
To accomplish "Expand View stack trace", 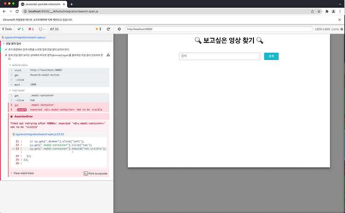I will 23,173.
